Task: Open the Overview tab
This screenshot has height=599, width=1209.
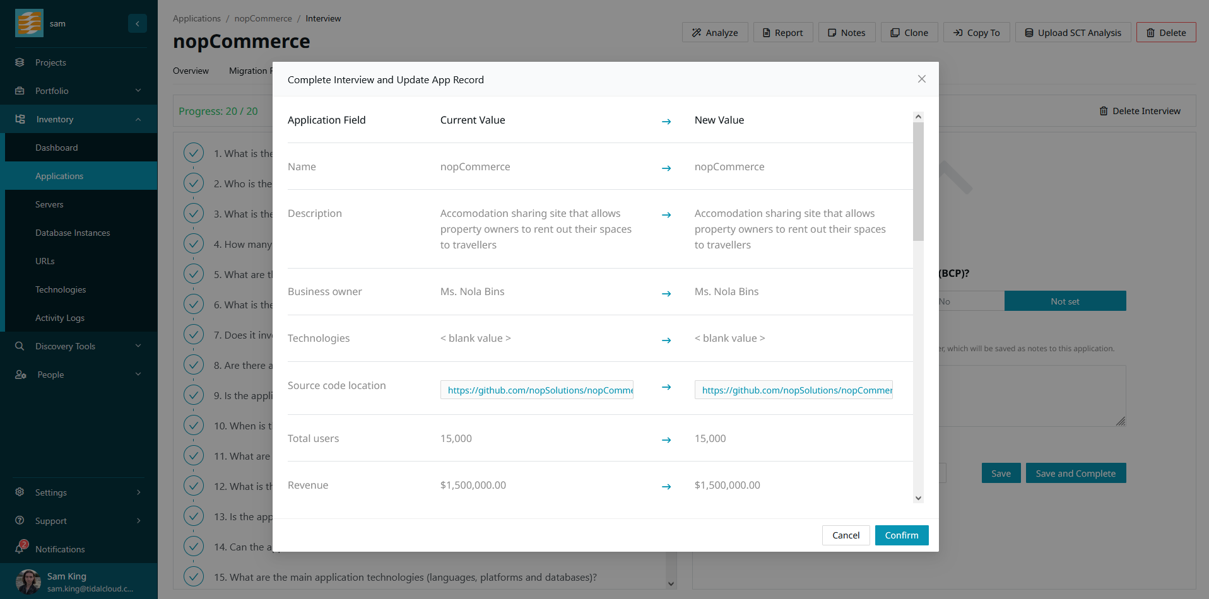Action: click(x=191, y=71)
